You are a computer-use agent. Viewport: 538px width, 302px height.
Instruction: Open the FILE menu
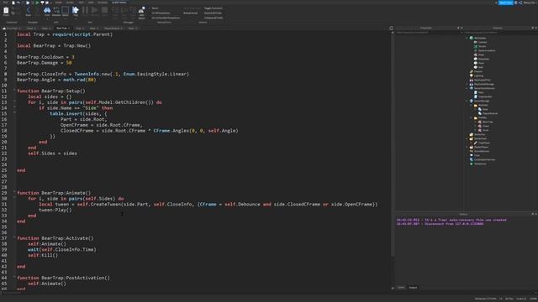(x=5, y=3)
